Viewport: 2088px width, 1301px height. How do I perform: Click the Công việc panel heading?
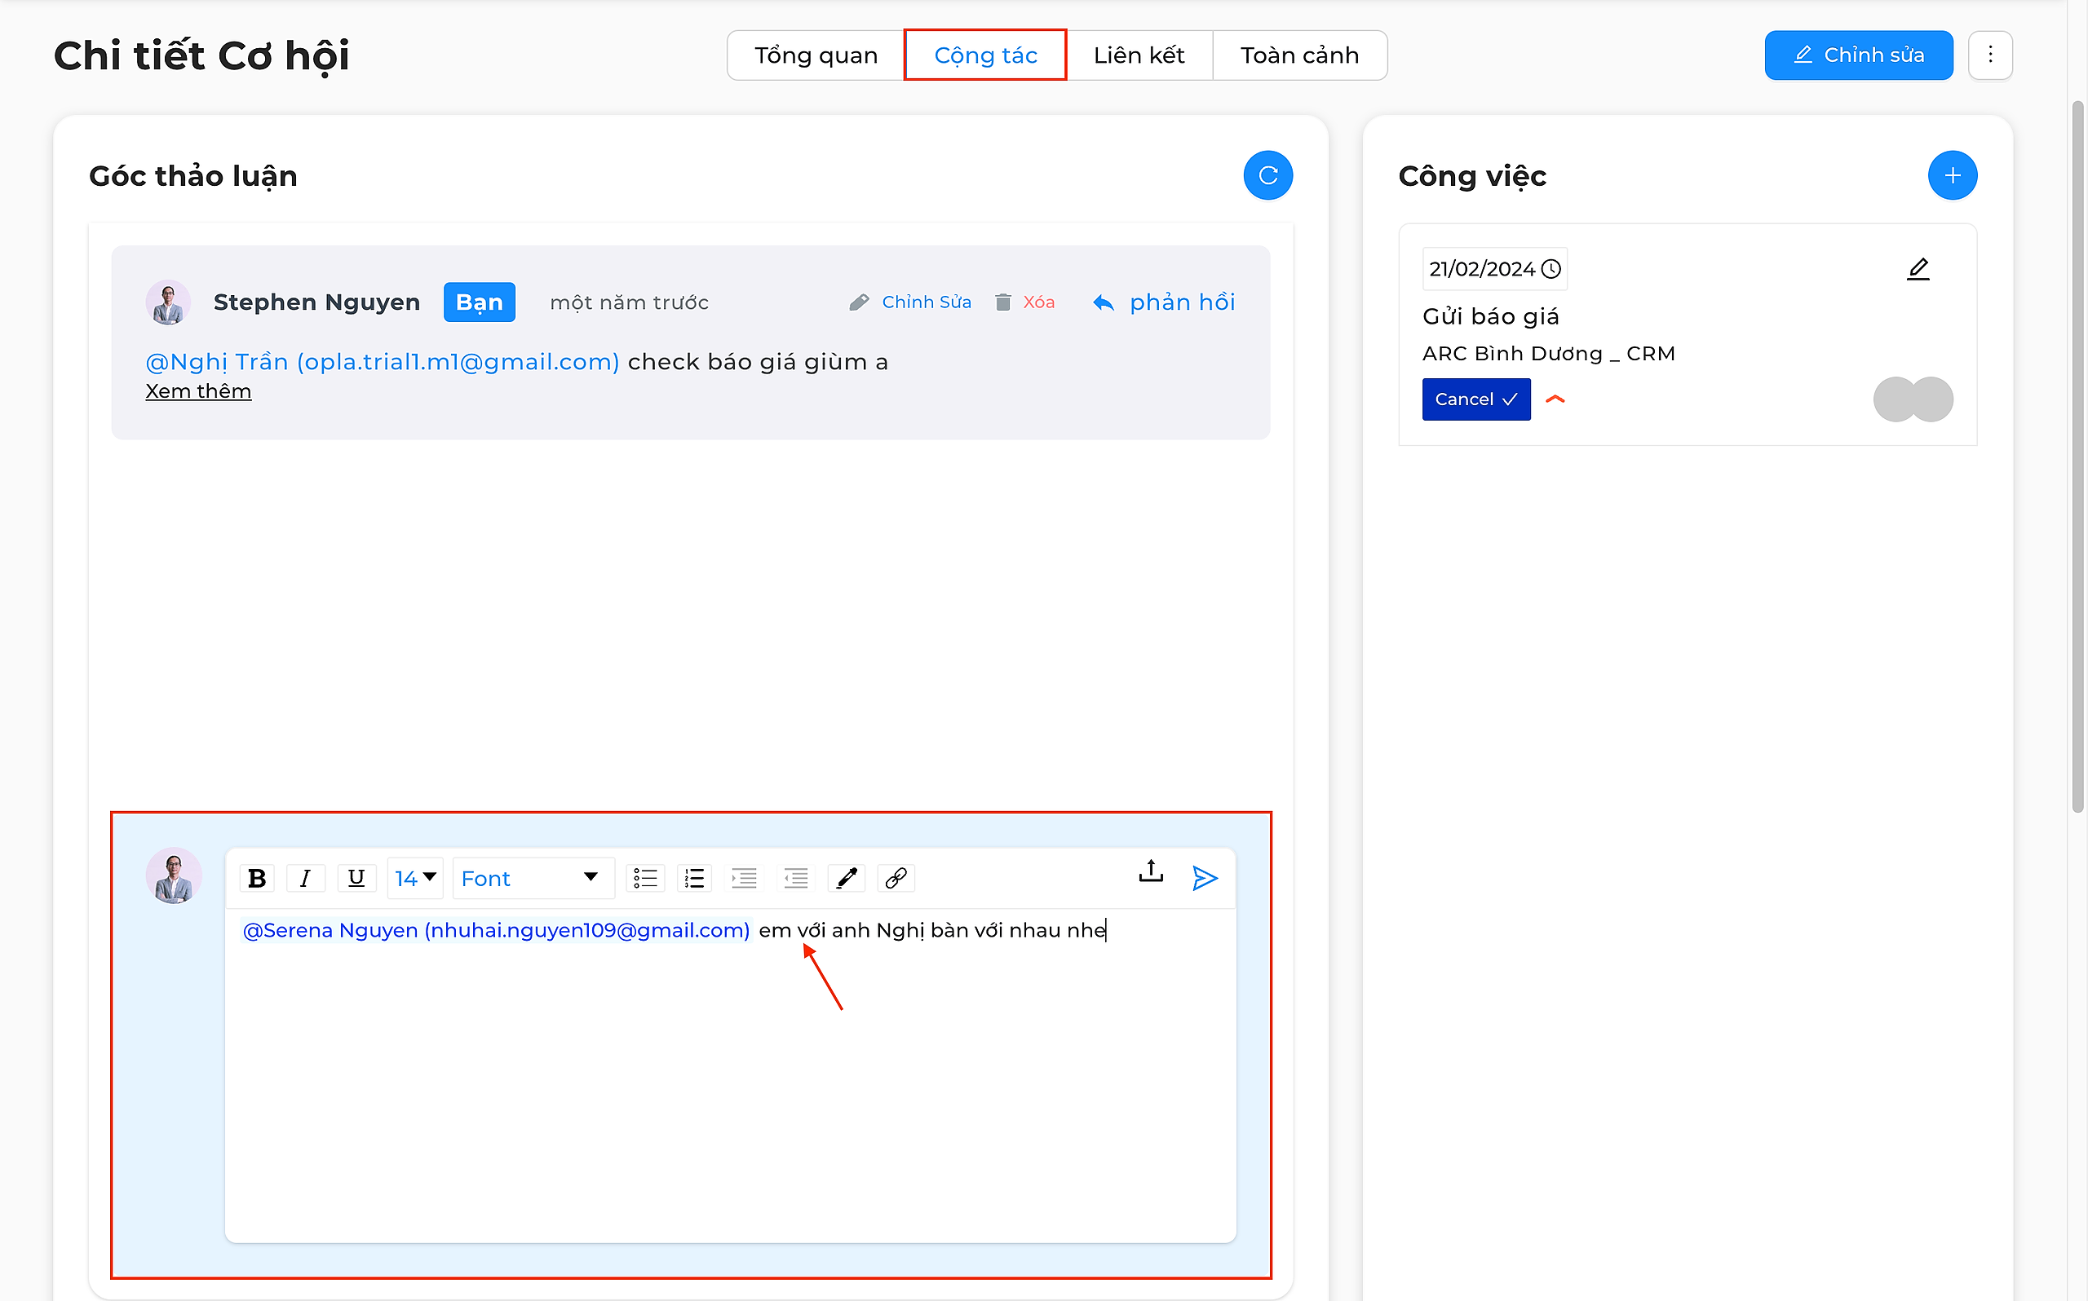tap(1471, 175)
